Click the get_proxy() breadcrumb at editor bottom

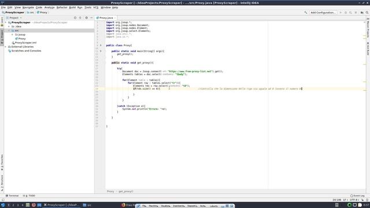click(126, 191)
